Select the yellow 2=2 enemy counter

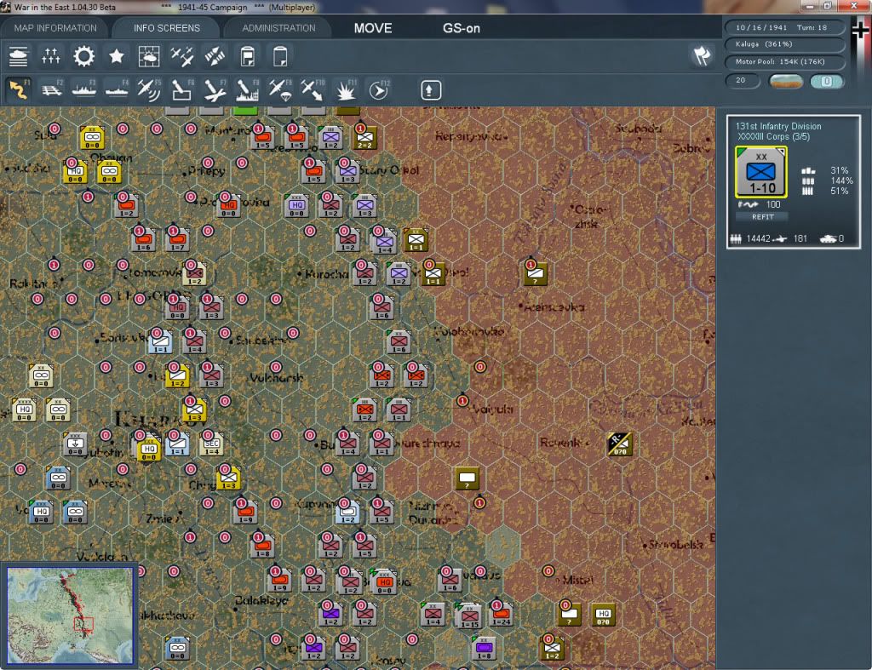(364, 137)
